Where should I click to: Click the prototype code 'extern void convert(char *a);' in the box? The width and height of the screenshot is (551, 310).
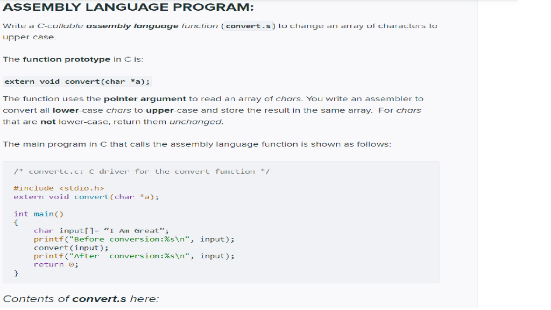tap(77, 82)
